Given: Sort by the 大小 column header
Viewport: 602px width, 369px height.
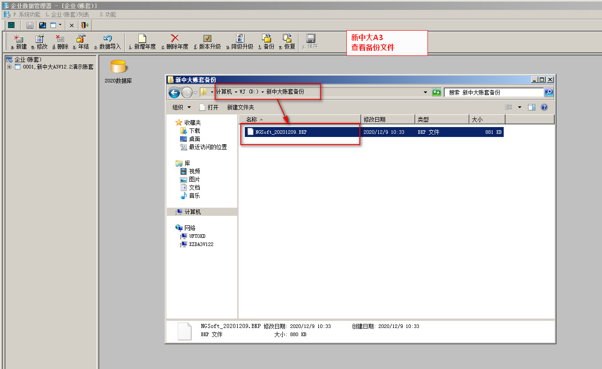Looking at the screenshot, I should click(487, 119).
